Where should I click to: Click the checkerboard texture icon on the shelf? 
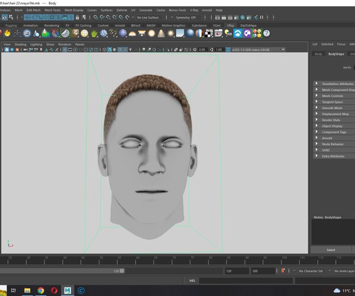tap(209, 34)
